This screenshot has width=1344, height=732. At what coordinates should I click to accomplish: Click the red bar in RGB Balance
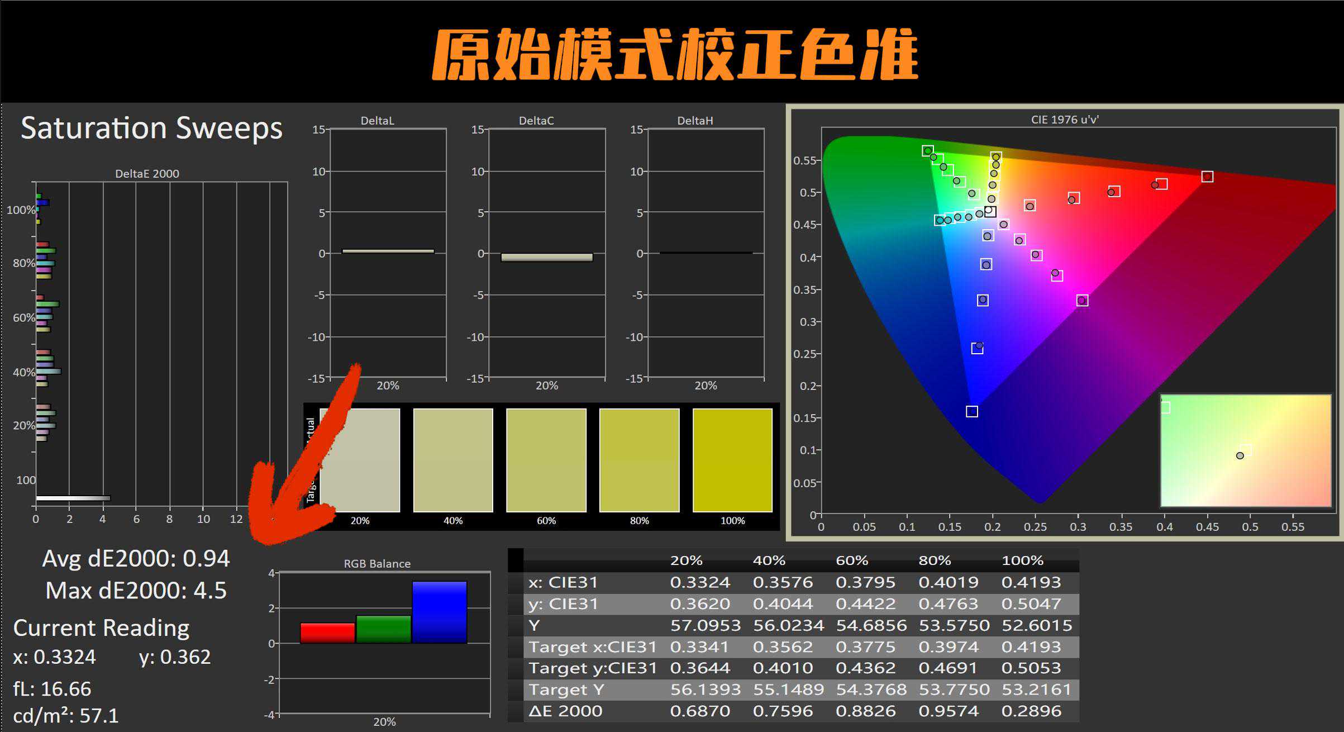point(327,633)
